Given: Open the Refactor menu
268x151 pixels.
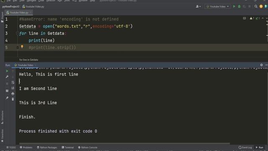Looking at the screenshot, I should 51,1.
